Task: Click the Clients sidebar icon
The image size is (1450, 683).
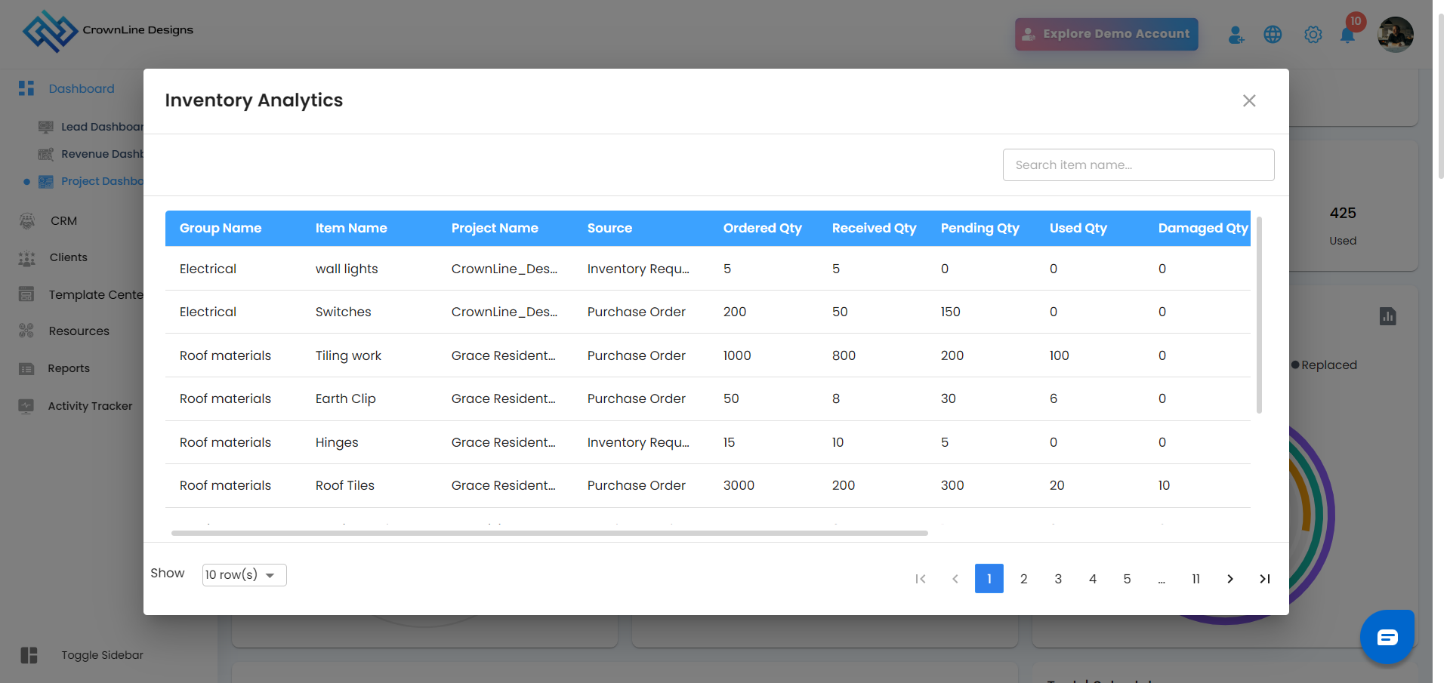Action: click(26, 258)
